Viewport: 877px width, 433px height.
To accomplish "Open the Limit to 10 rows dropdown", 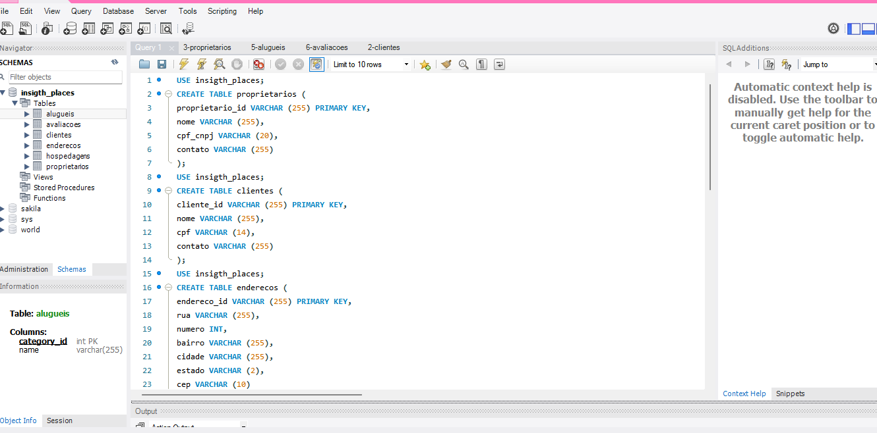I will point(406,64).
